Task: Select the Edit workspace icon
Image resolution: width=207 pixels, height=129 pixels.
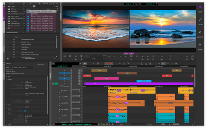Action: tap(200, 7)
